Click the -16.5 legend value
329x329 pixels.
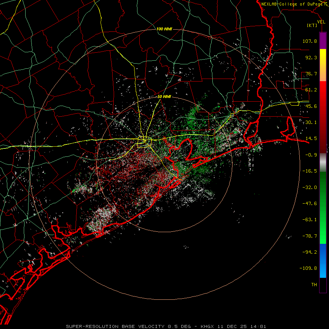click(x=310, y=171)
